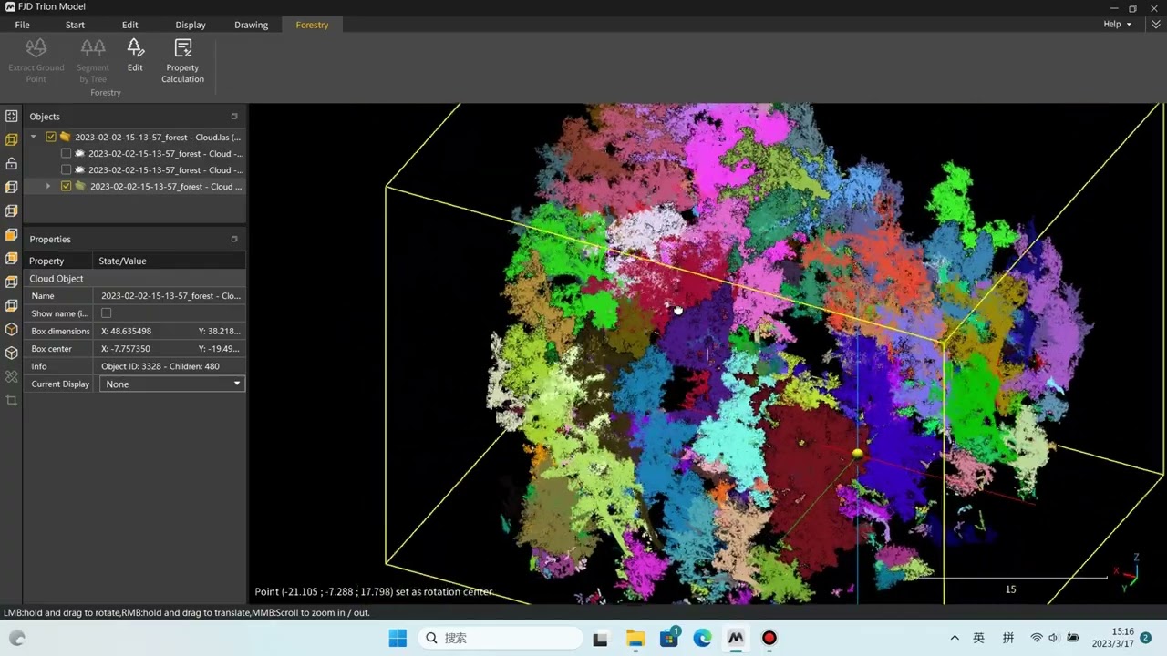Click the lock icon in left sidebar
Screen dimensions: 1167x656
click(x=11, y=164)
